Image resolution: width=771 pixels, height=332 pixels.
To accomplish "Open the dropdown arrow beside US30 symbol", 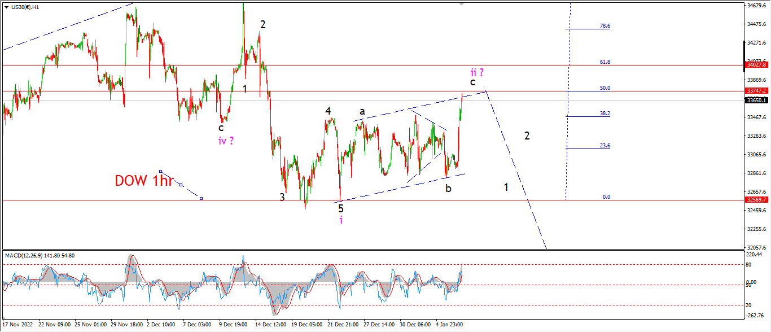I will pos(6,6).
